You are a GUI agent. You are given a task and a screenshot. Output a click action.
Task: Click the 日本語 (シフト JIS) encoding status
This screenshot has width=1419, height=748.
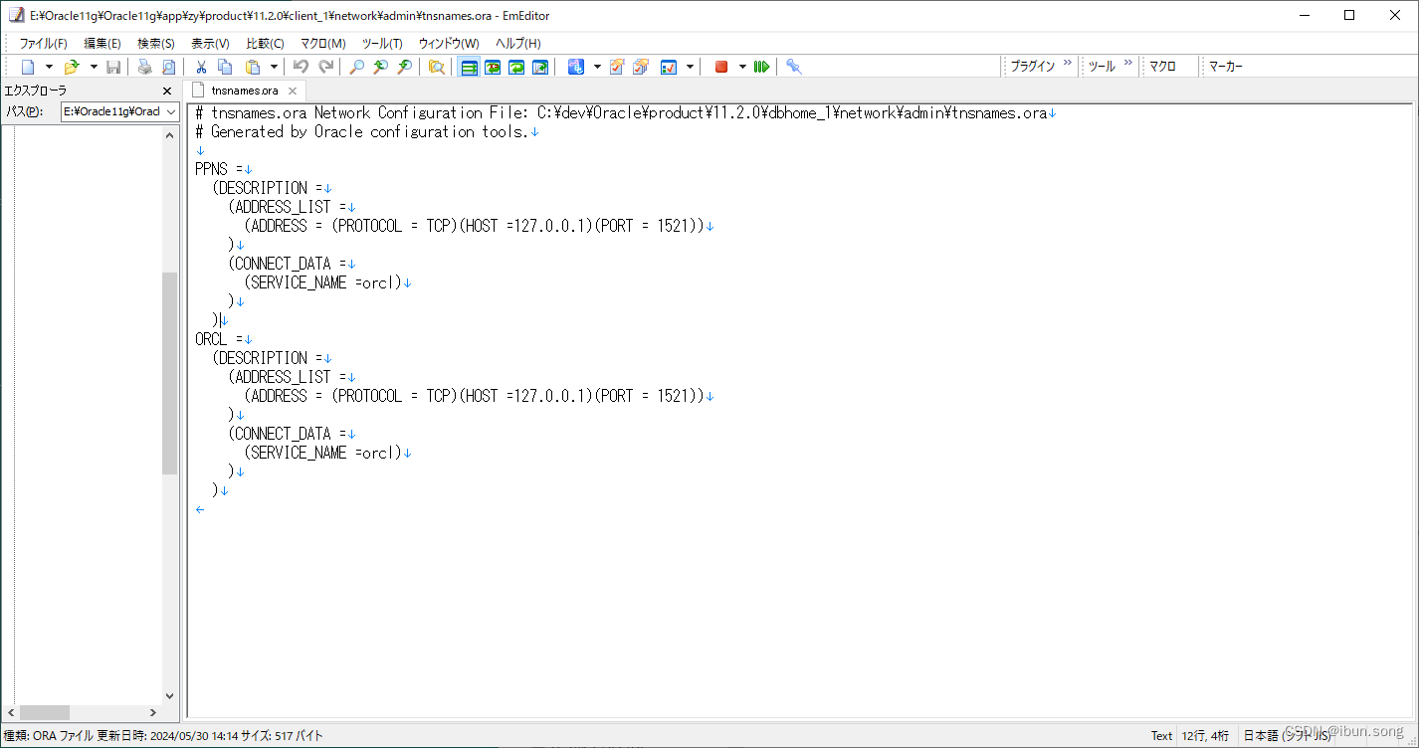1287,736
